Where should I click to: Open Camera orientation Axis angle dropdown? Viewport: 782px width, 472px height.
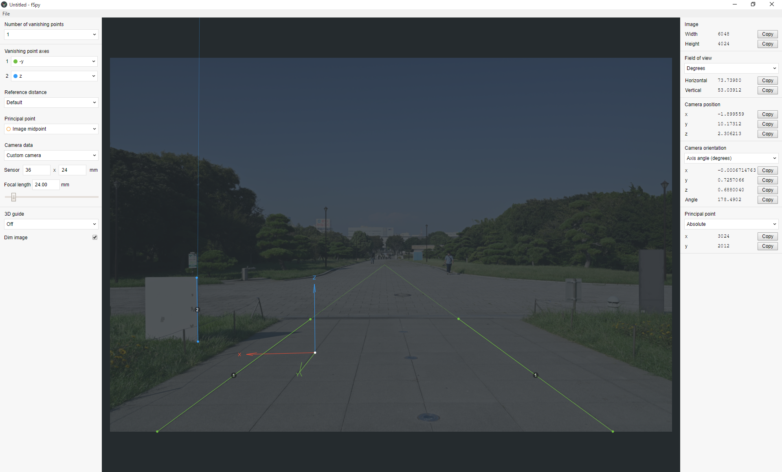pyautogui.click(x=731, y=158)
